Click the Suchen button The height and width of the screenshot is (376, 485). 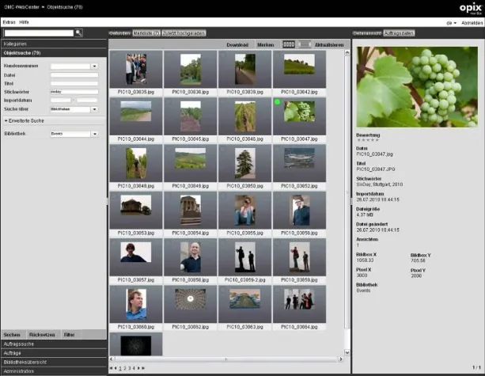[x=11, y=336]
